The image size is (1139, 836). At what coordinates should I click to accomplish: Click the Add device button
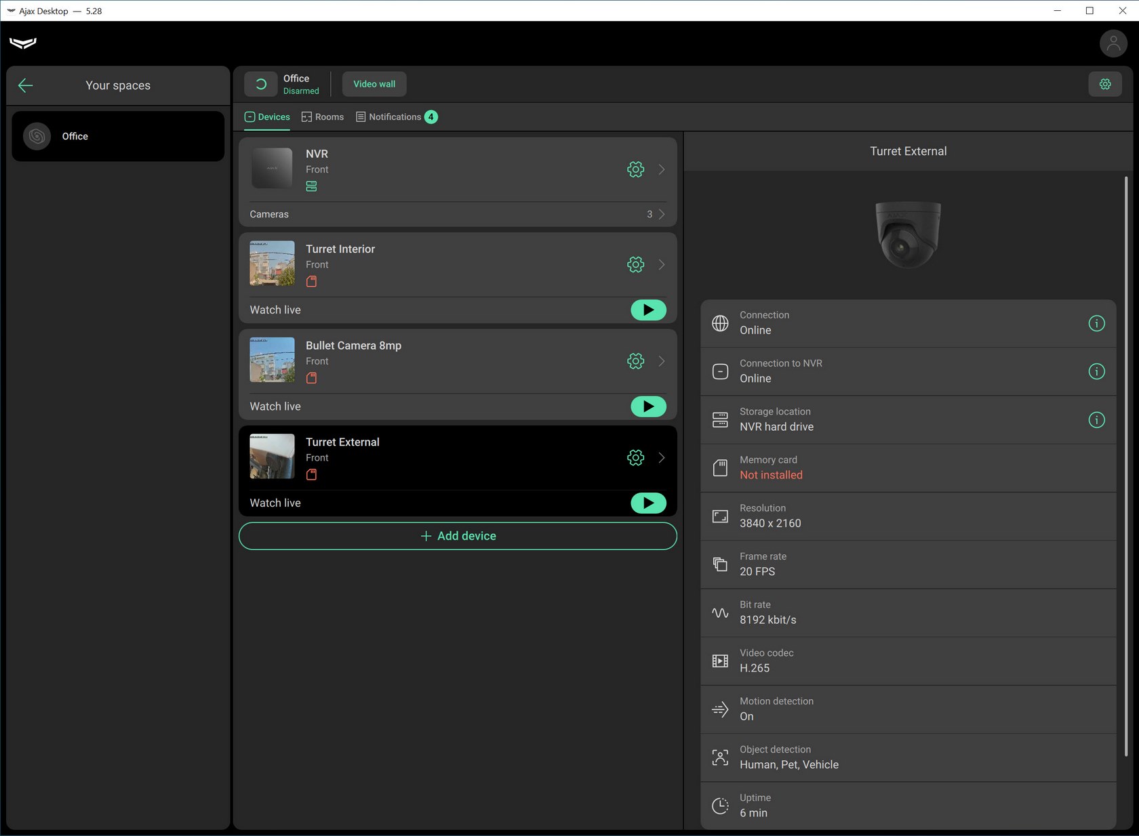tap(458, 536)
